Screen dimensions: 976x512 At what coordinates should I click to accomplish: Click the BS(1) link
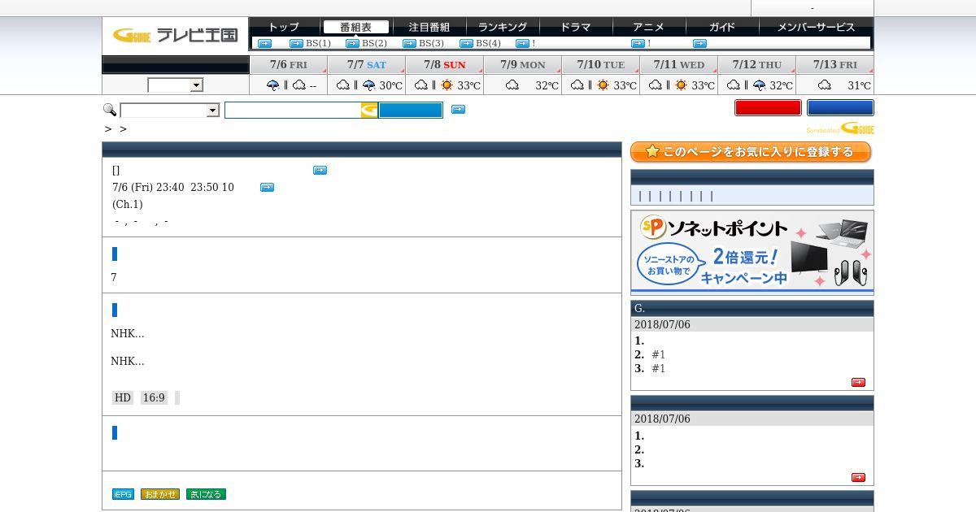pos(318,43)
